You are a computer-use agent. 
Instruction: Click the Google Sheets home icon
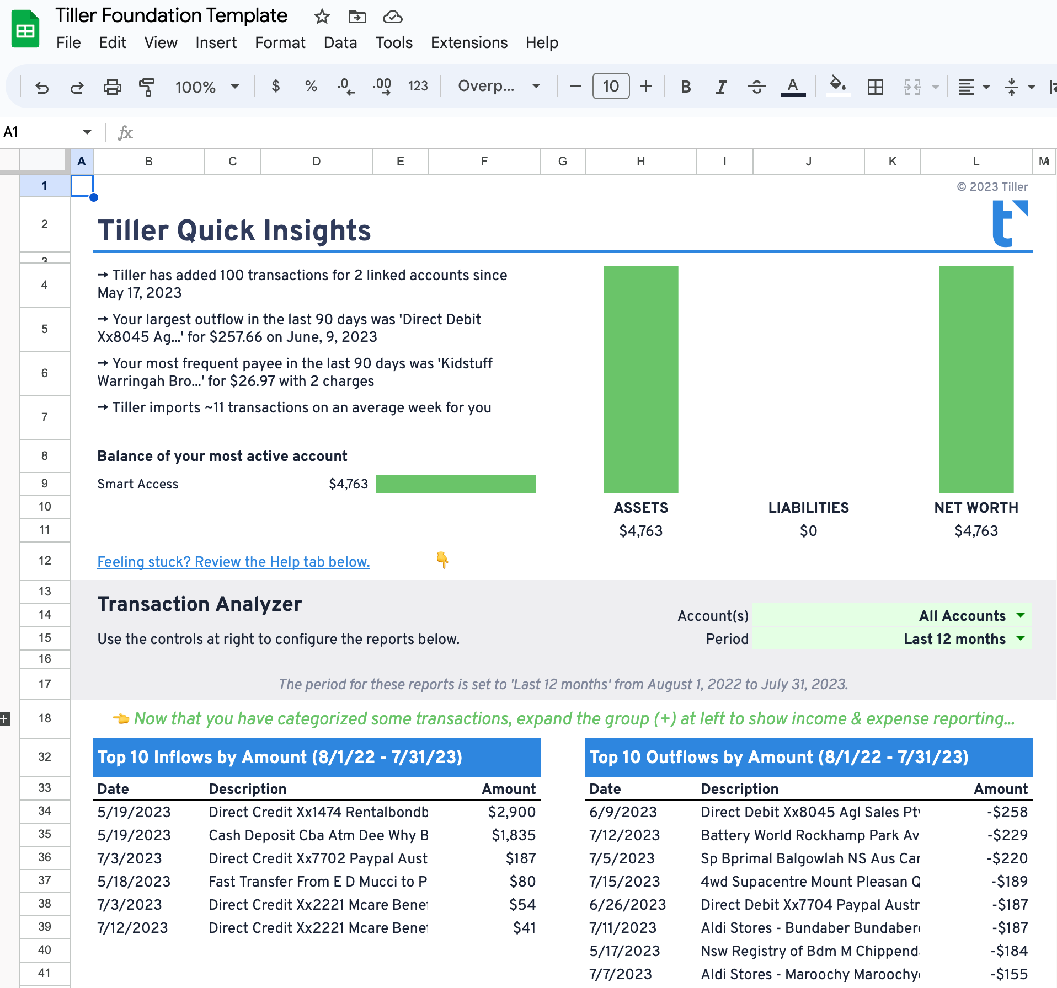pyautogui.click(x=25, y=29)
